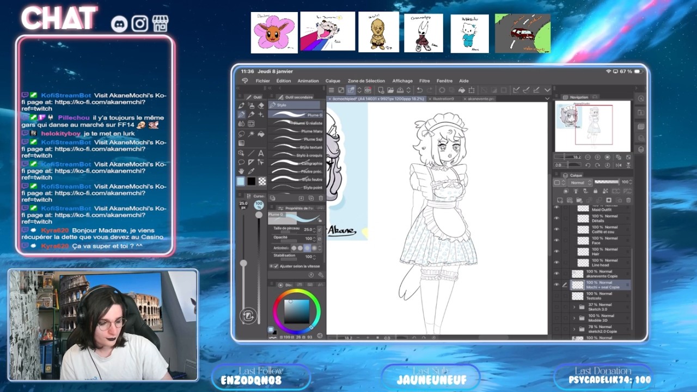Open the Instagram icon beside CHAT
This screenshot has height=392, width=697.
[140, 23]
